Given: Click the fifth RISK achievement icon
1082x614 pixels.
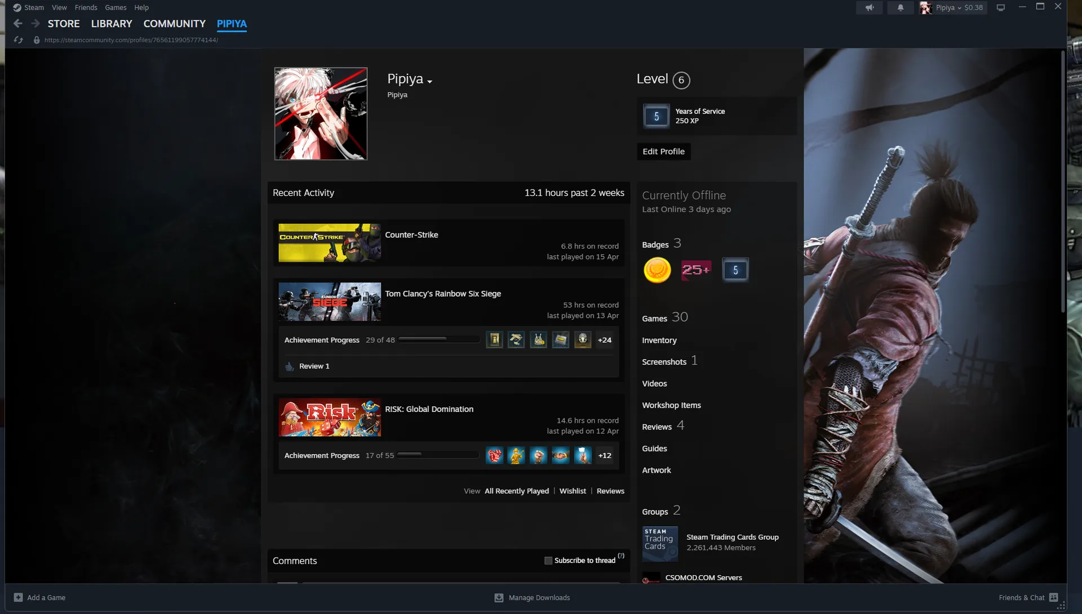Looking at the screenshot, I should coord(583,455).
